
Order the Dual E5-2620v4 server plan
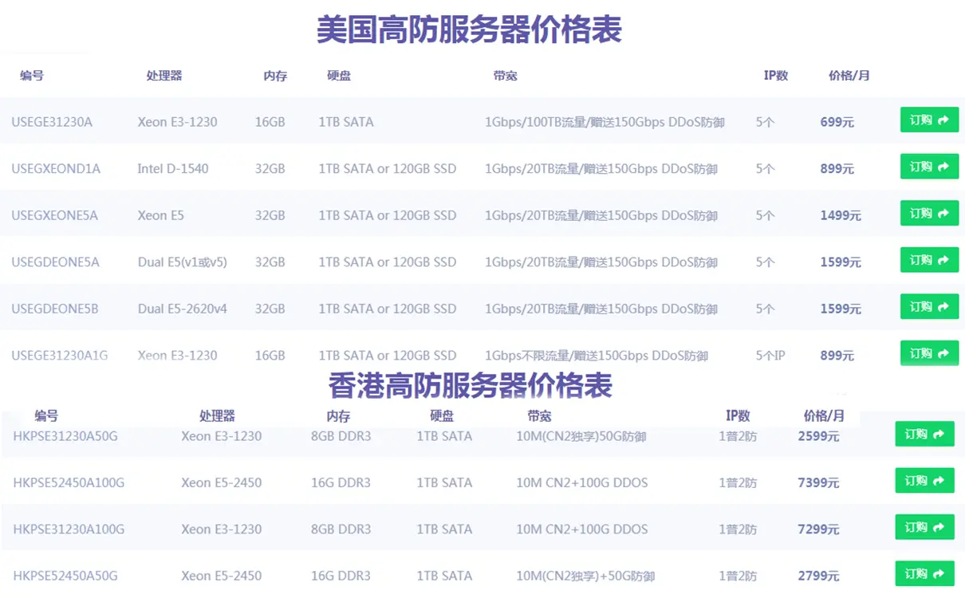pos(928,306)
